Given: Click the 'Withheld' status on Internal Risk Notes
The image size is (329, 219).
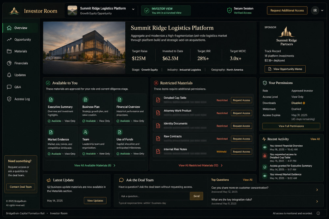Looking at the screenshot, I should [x=221, y=152].
